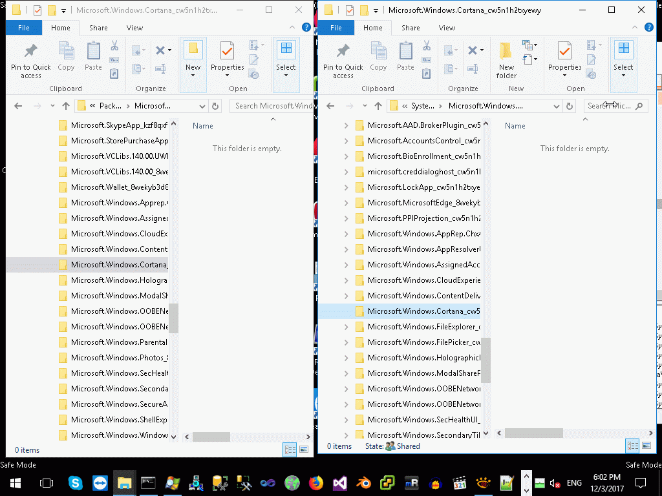Expand Microsoft.AccountsControl folder in right tree
This screenshot has height=496, width=662.
tap(346, 141)
